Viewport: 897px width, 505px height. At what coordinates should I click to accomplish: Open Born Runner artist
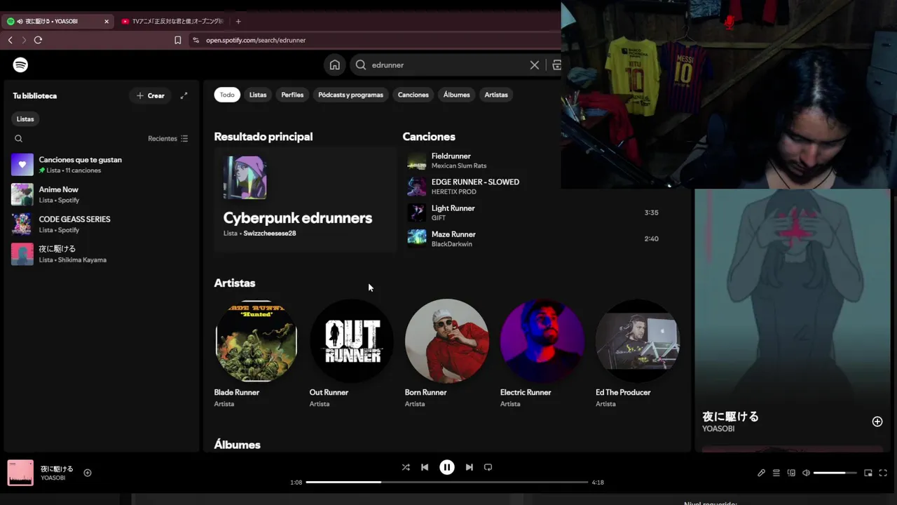pyautogui.click(x=446, y=353)
